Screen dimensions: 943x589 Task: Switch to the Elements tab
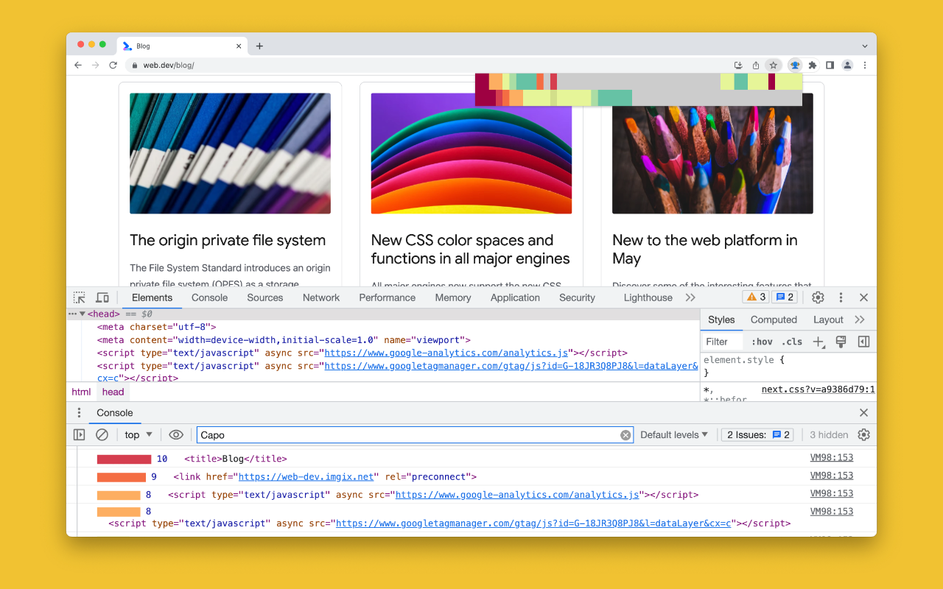click(152, 297)
